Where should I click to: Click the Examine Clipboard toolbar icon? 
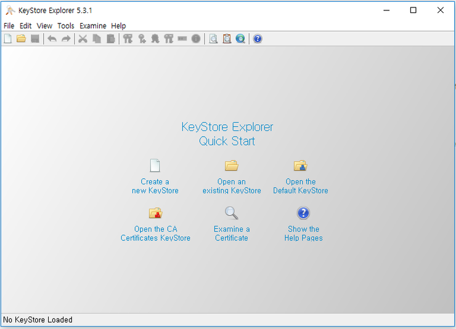[x=227, y=39]
